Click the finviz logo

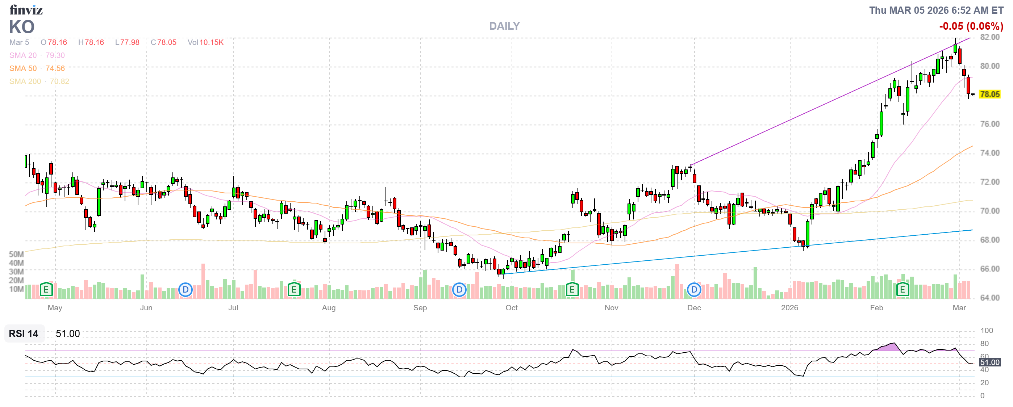pos(26,9)
